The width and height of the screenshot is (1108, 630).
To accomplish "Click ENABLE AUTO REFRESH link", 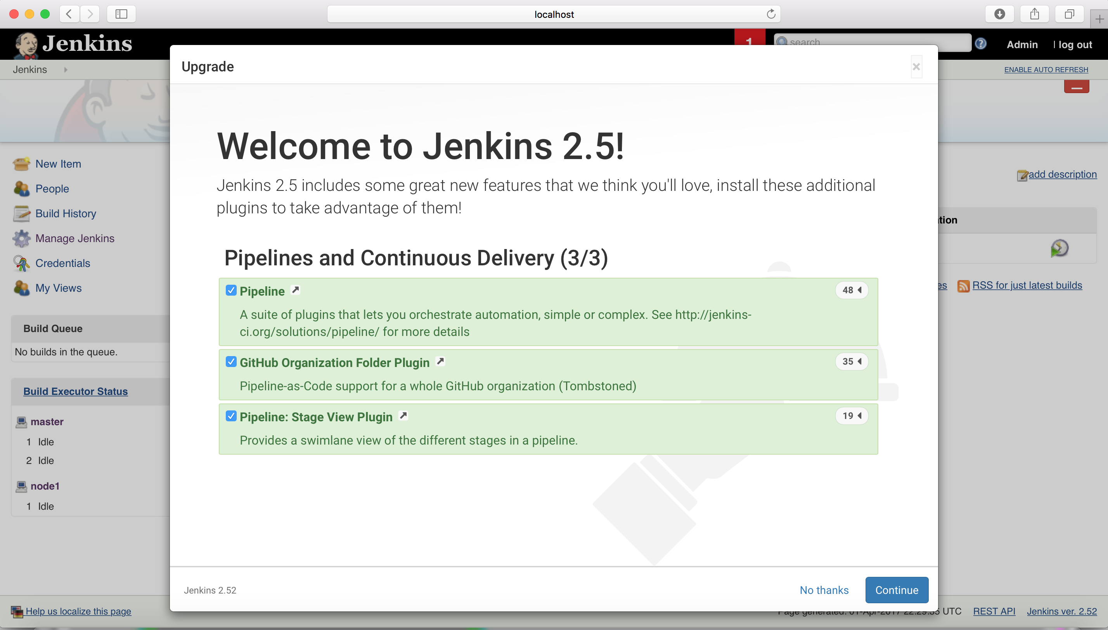I will pyautogui.click(x=1046, y=70).
